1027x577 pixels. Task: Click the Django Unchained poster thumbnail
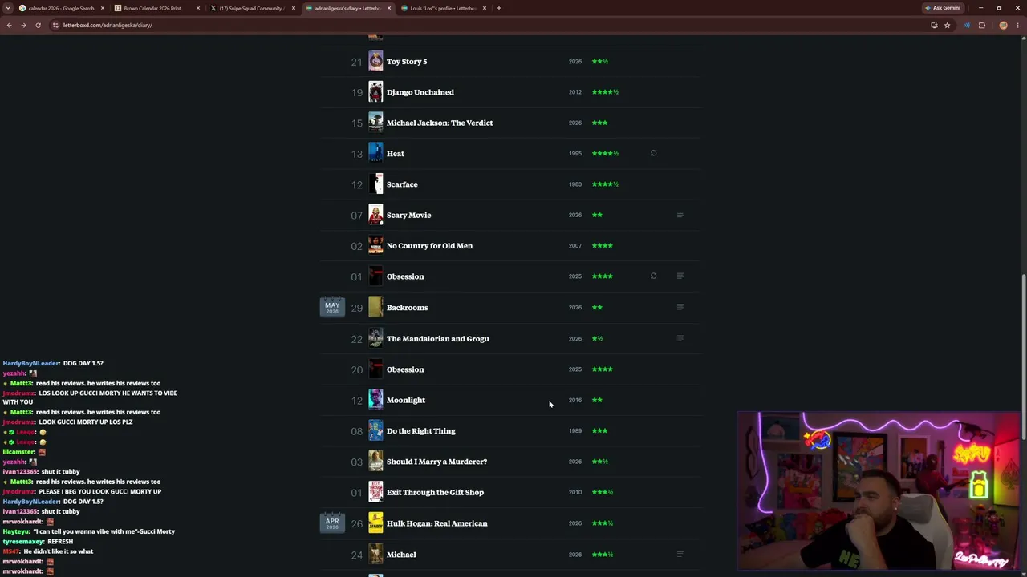click(375, 92)
